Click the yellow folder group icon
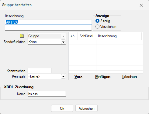The height and width of the screenshot is (114, 149). point(22,36)
